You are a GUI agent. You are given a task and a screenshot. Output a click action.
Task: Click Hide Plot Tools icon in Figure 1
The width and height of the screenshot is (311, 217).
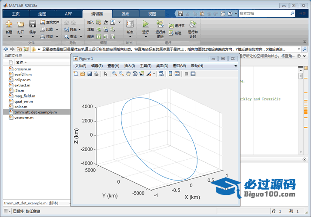[186, 74]
